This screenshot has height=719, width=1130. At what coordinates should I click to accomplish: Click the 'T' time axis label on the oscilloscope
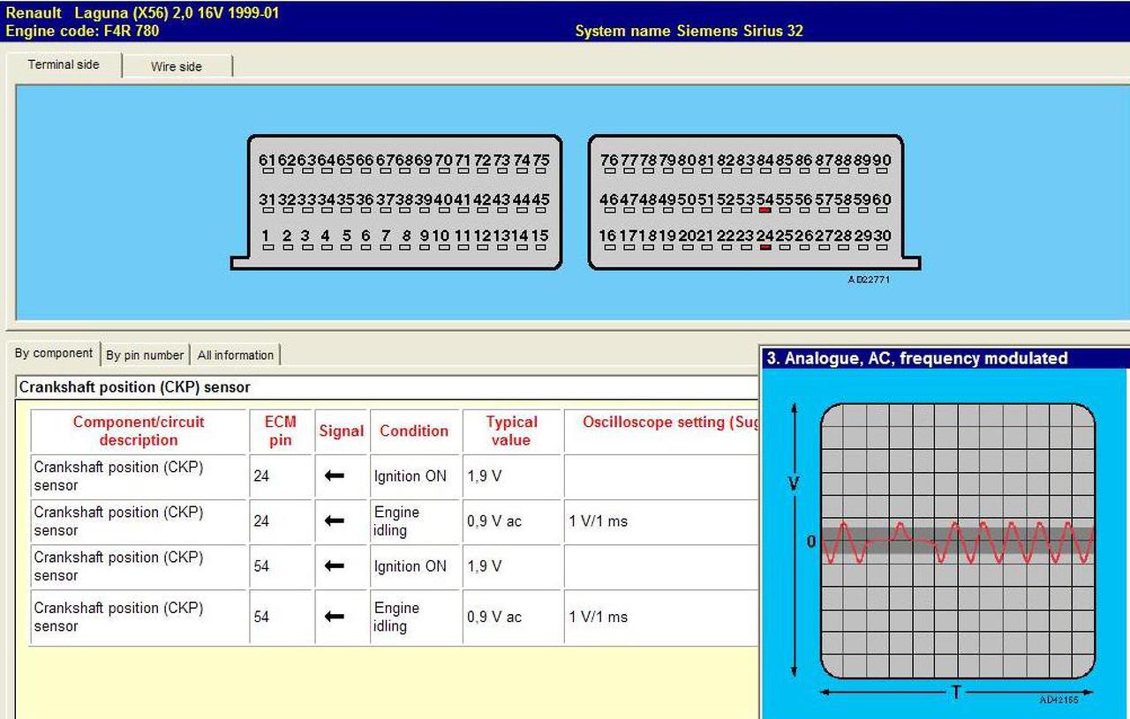[957, 693]
